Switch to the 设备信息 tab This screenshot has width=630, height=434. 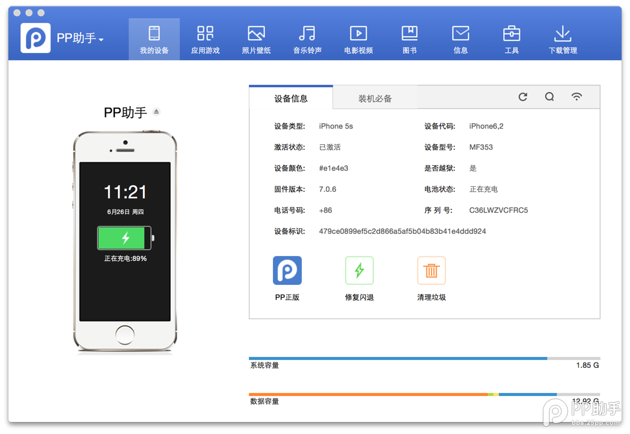click(x=291, y=97)
